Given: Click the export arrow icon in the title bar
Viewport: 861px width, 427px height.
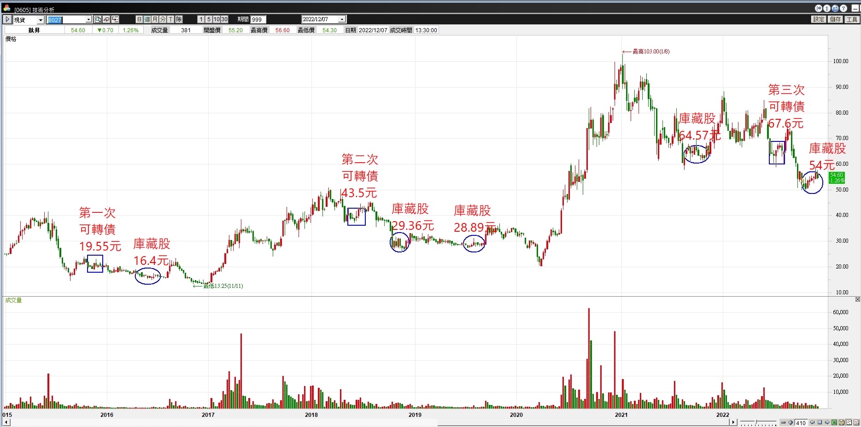Looking at the screenshot, I should pos(819,8).
